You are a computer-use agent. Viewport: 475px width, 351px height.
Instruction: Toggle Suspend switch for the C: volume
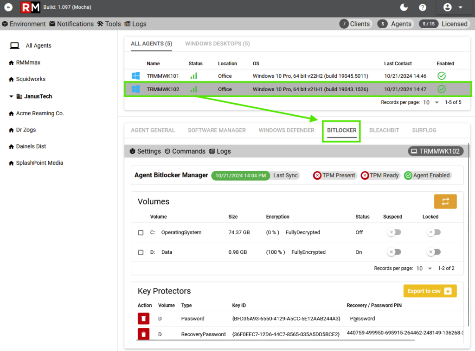click(x=394, y=232)
